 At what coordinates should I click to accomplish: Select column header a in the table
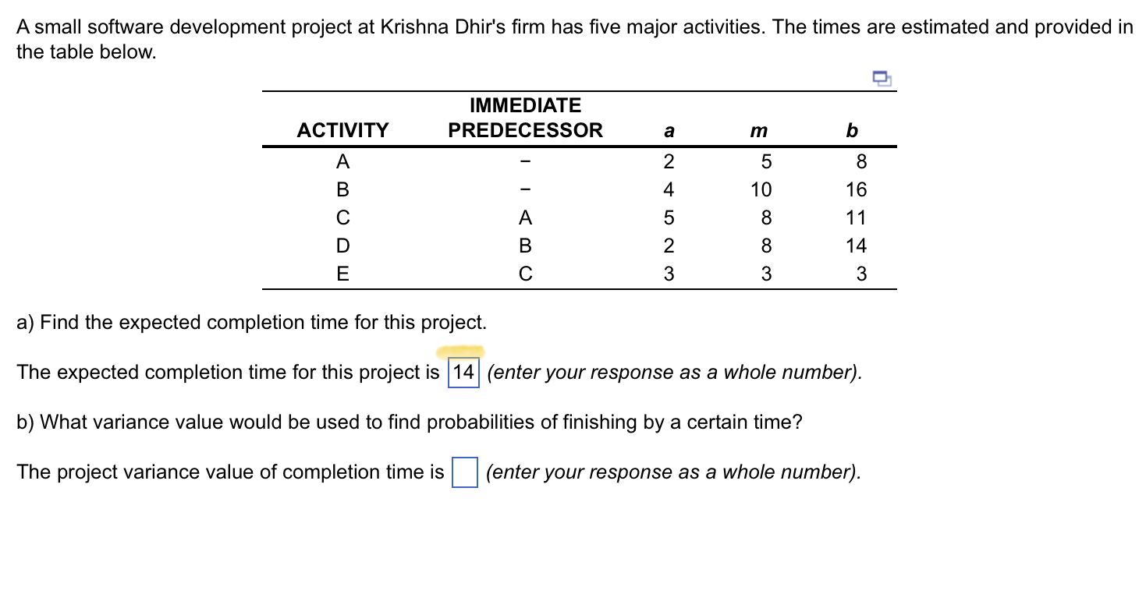click(x=669, y=131)
